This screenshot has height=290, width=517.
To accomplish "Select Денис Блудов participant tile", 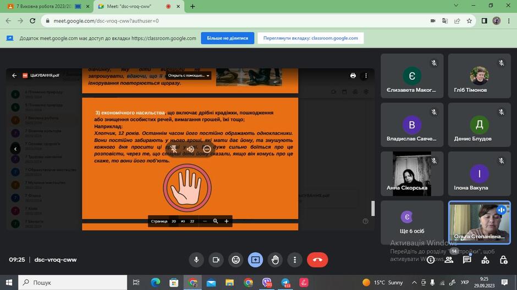I will [480, 125].
